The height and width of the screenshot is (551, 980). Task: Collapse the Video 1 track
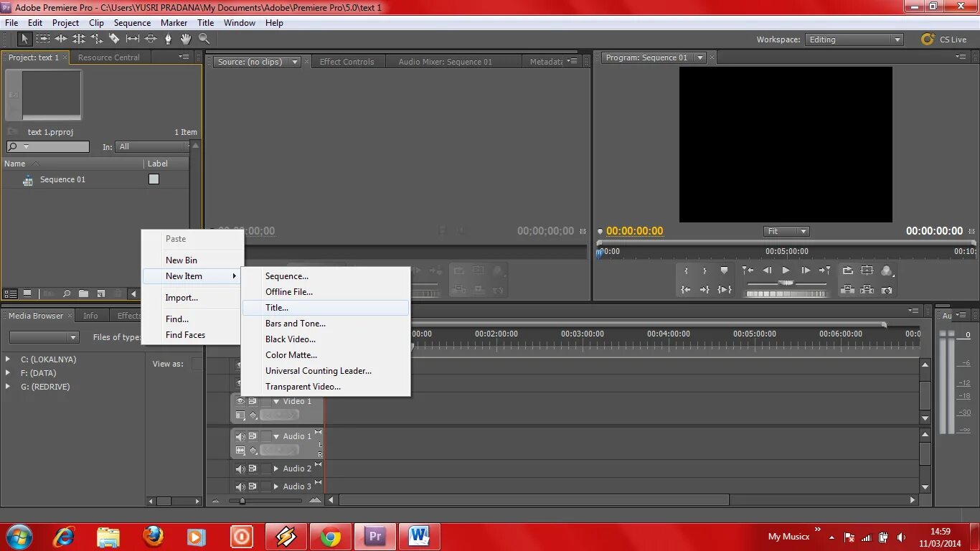pyautogui.click(x=276, y=401)
